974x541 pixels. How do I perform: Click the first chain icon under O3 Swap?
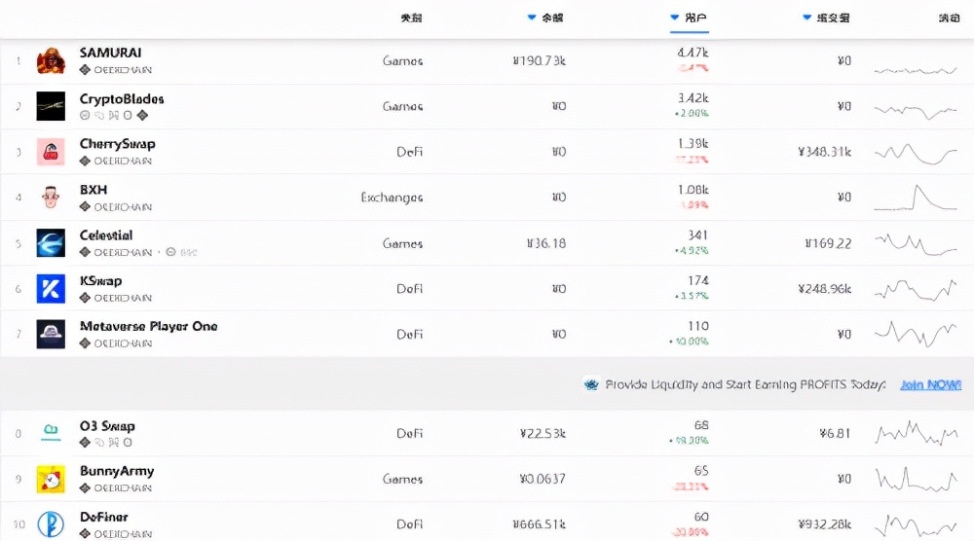85,443
